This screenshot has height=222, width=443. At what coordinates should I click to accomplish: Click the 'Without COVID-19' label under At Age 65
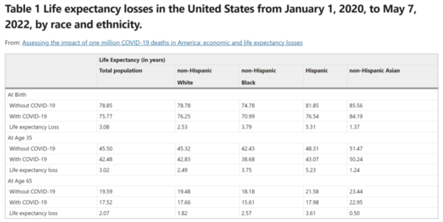point(32,192)
